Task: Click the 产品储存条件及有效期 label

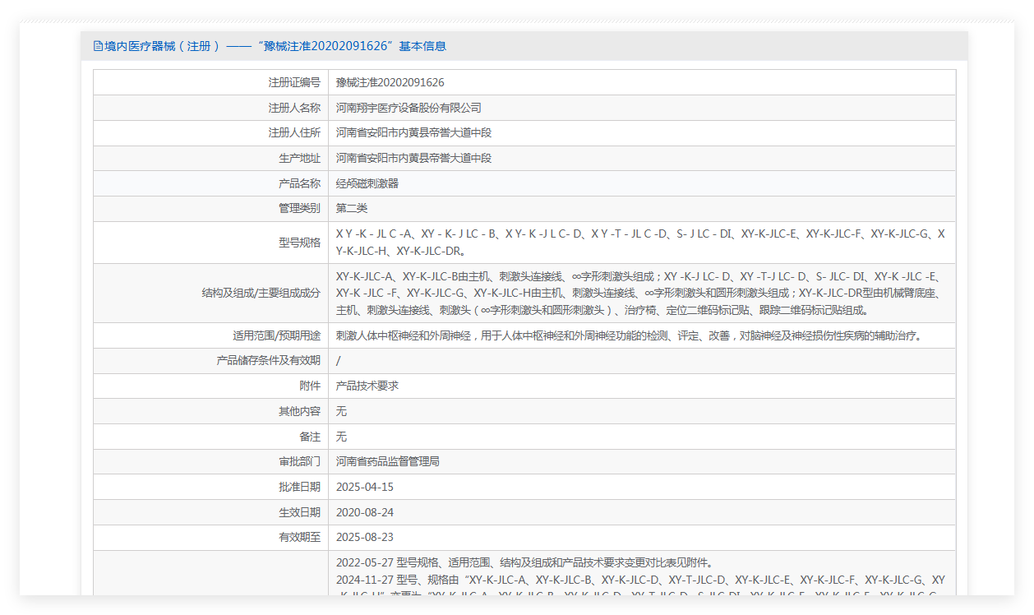Action: pos(269,360)
